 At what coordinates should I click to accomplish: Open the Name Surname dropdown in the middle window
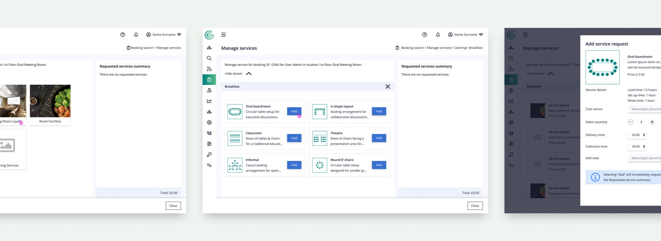pos(465,35)
